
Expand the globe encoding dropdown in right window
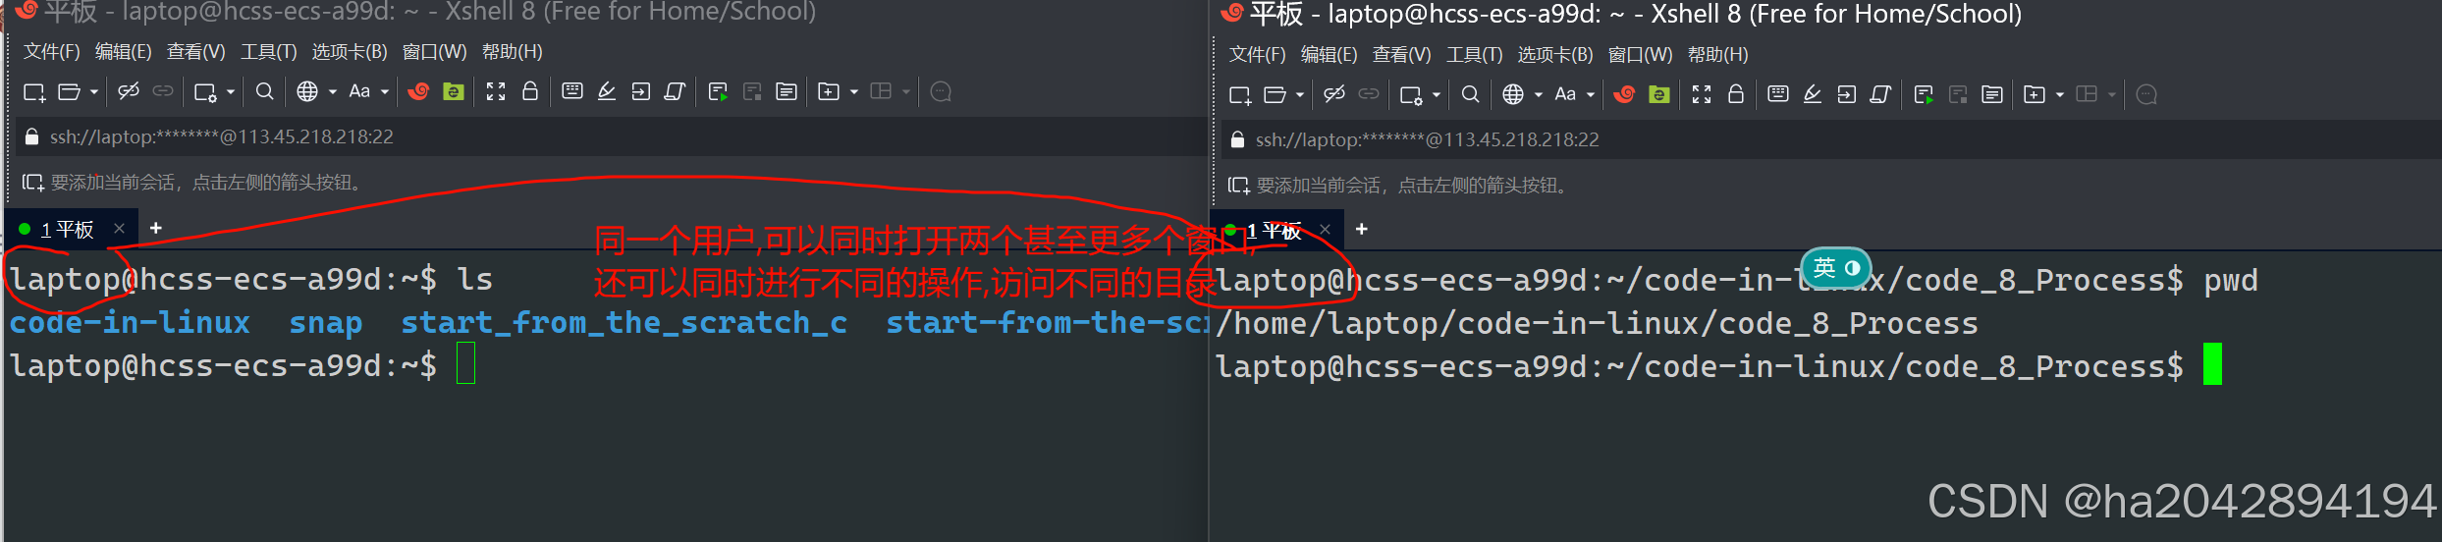pos(1539,95)
